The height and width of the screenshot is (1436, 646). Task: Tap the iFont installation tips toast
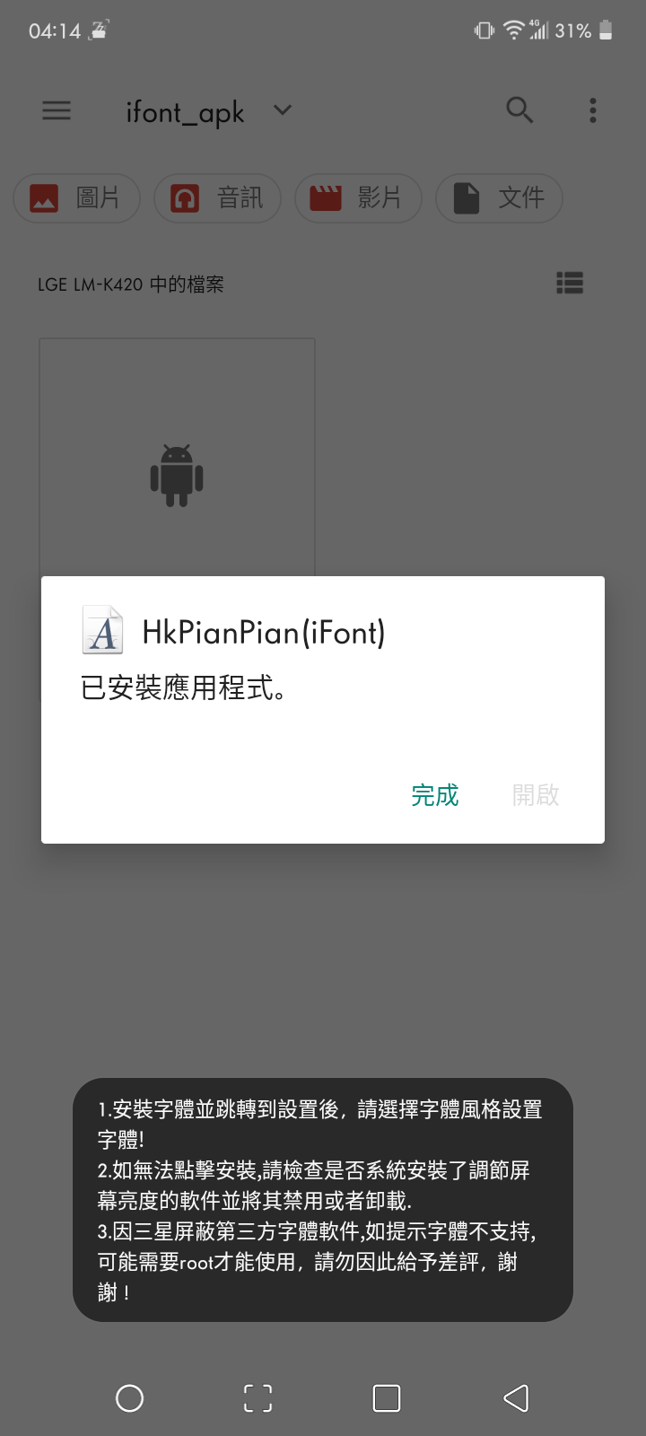[323, 1200]
